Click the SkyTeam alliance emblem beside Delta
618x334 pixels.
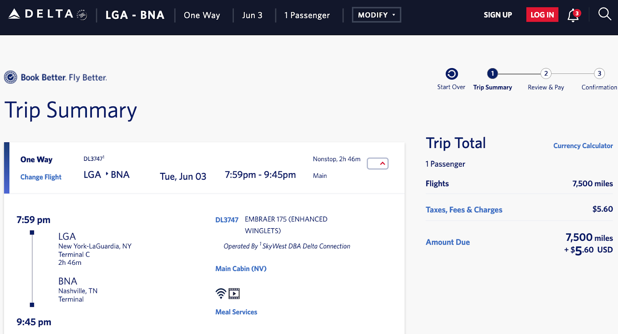[x=82, y=15]
